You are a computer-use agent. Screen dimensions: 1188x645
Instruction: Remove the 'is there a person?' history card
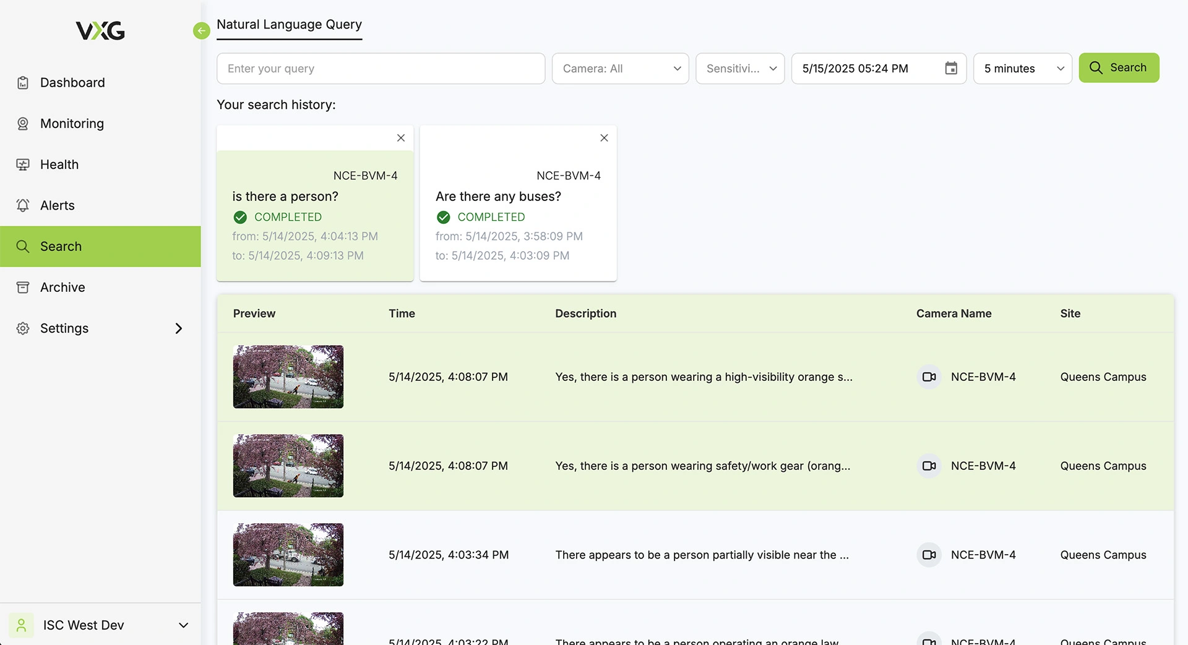(401, 138)
